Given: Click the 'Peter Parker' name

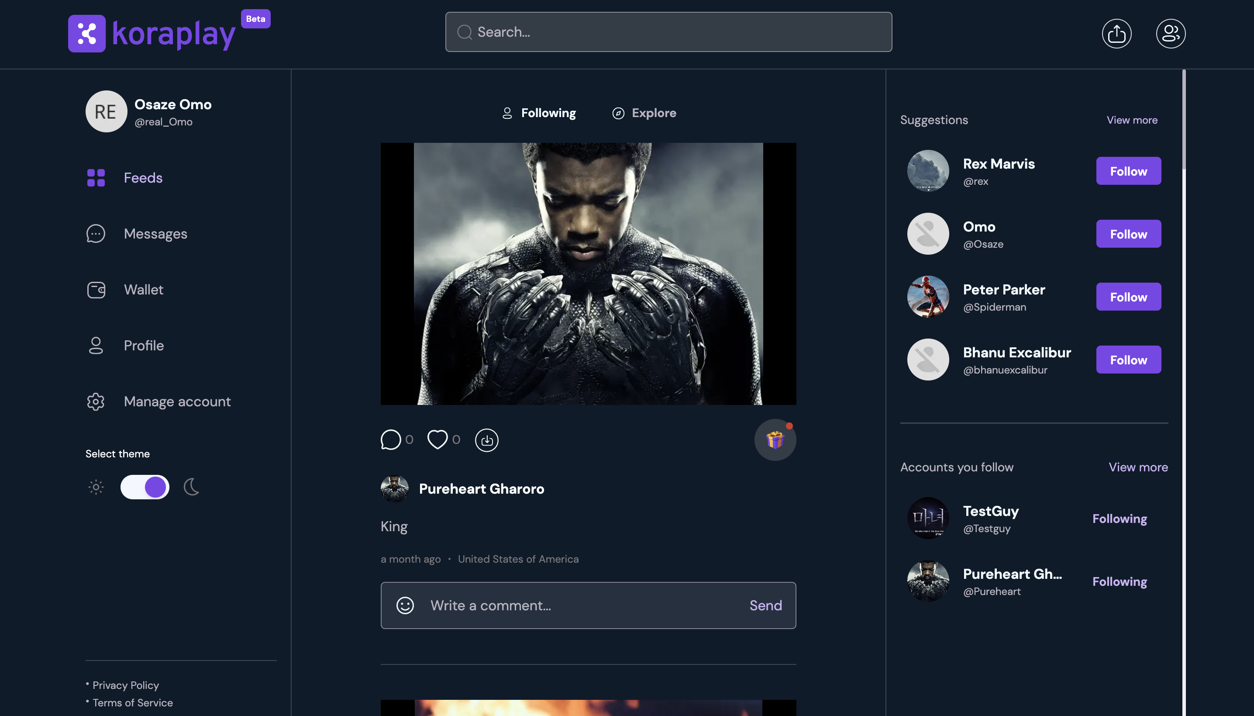Looking at the screenshot, I should (1003, 290).
